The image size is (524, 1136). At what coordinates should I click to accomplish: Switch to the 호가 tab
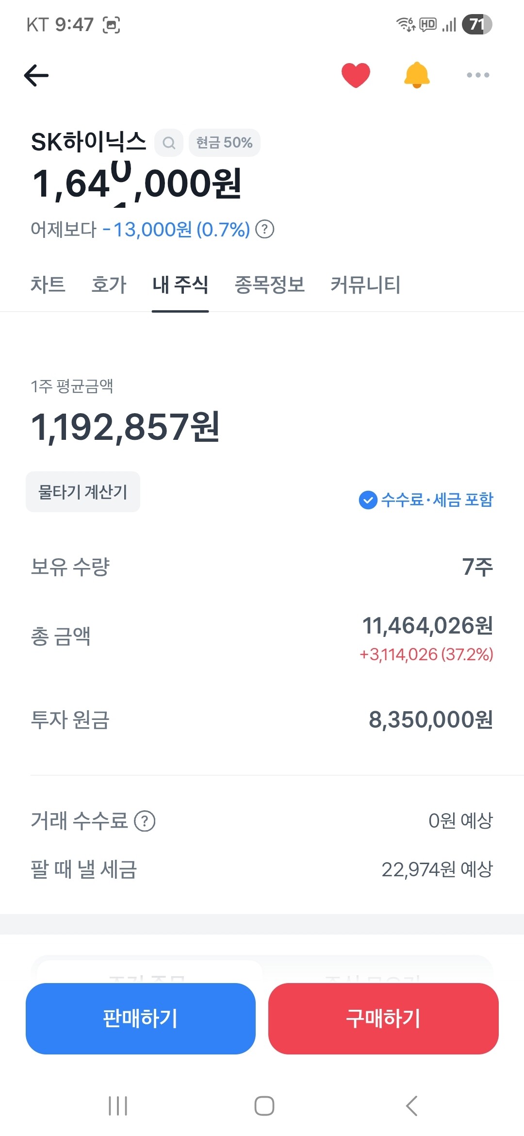(x=109, y=284)
